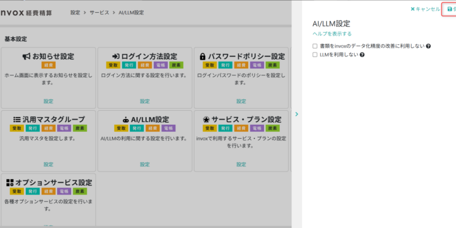
Task: Click the robot icon for AI/LLM設定 card
Action: 125,120
